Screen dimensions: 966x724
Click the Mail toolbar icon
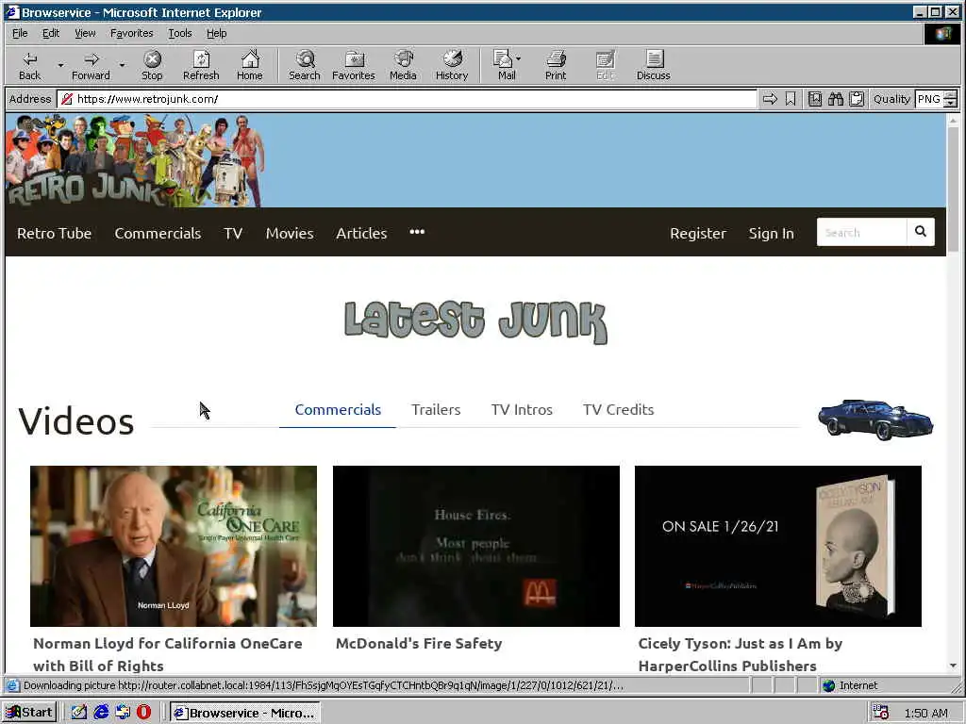pos(505,65)
